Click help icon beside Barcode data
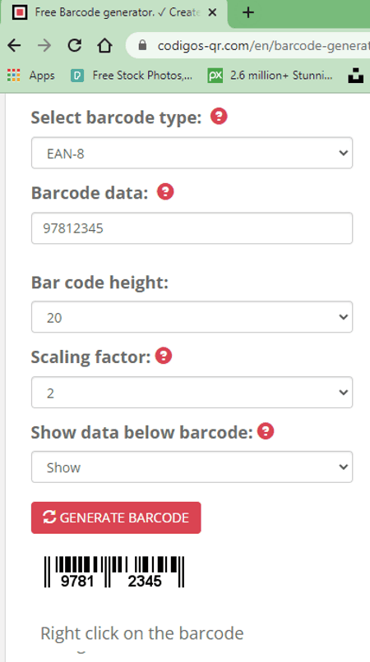 point(165,191)
